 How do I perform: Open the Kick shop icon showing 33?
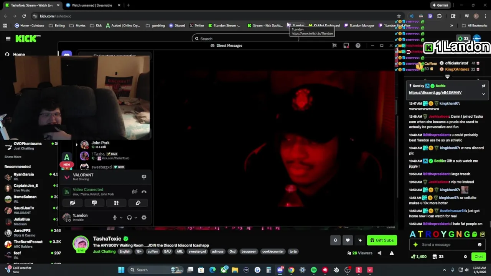[x=438, y=257]
